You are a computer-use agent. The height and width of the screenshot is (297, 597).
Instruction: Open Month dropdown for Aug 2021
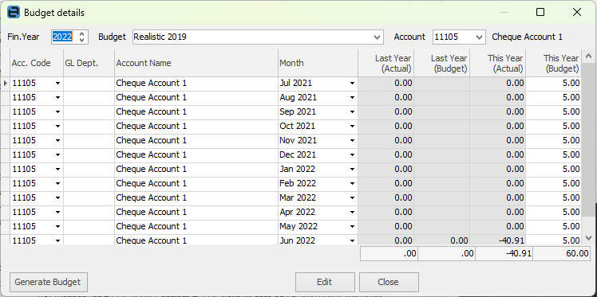point(352,98)
